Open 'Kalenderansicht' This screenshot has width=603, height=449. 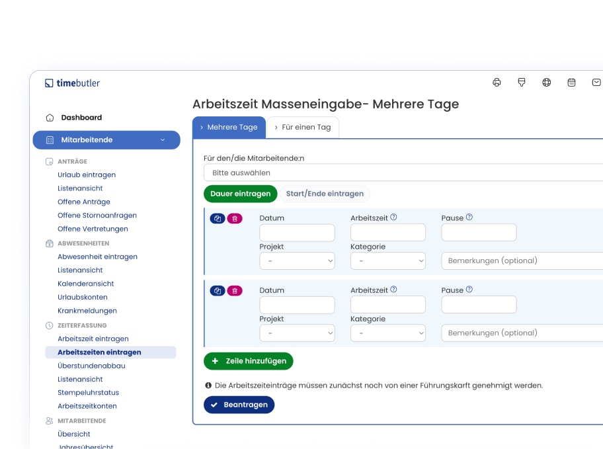click(86, 284)
